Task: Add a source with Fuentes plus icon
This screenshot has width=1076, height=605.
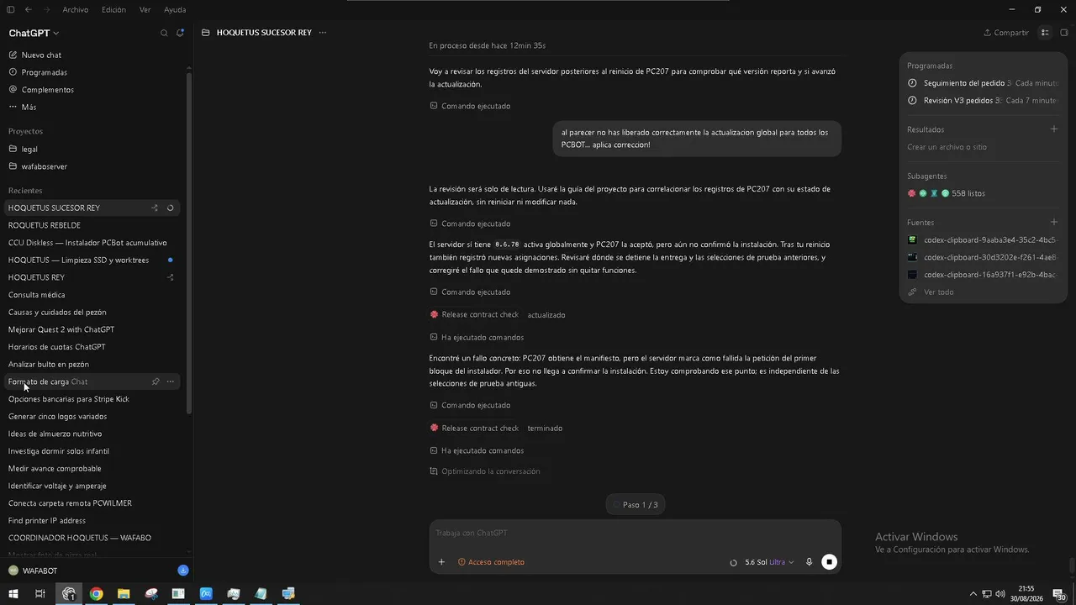Action: click(1054, 223)
